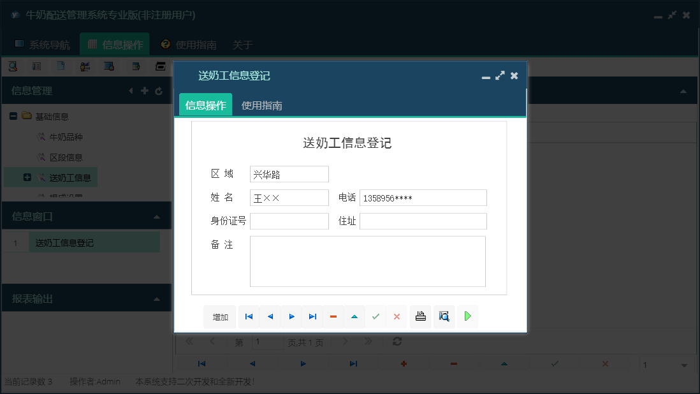
Task: Go to last record with the blue arrow icon
Action: point(312,316)
